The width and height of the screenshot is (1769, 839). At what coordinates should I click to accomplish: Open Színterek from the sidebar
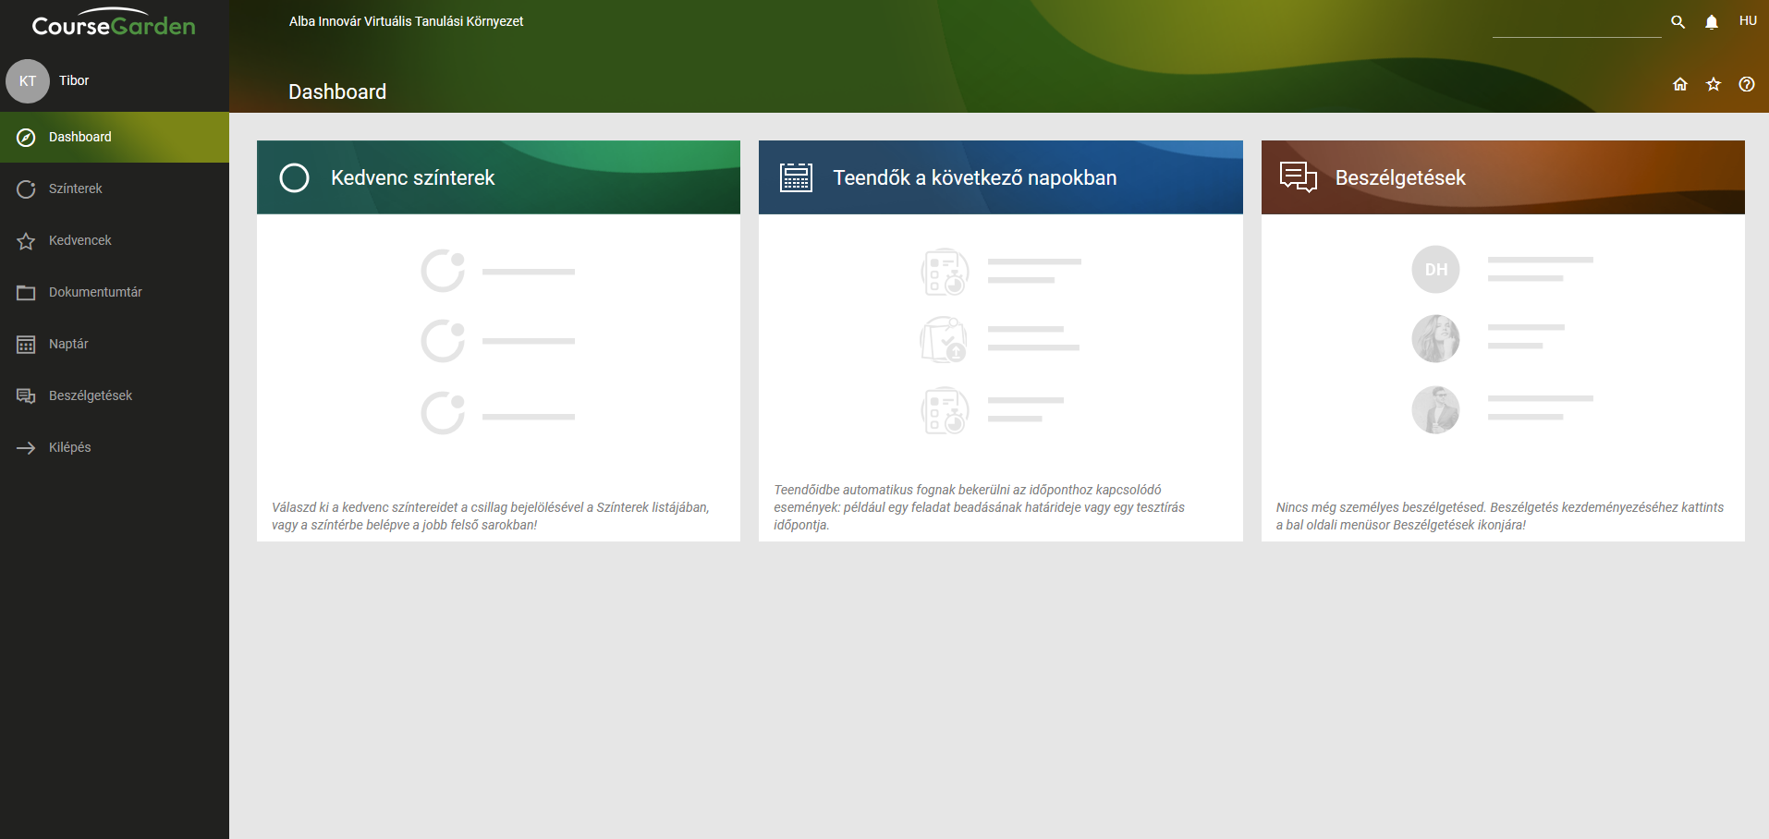point(75,188)
